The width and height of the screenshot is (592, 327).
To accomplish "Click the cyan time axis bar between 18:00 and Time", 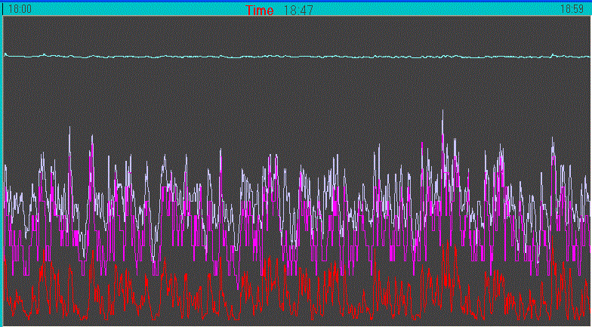I will (x=136, y=9).
